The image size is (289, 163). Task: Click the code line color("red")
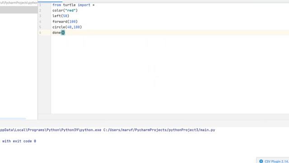(65, 10)
